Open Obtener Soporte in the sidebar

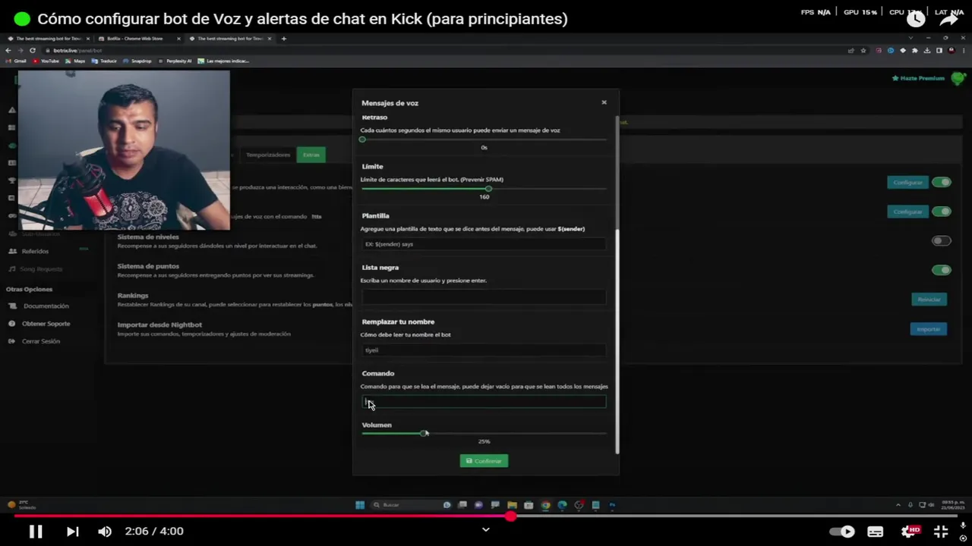[46, 324]
